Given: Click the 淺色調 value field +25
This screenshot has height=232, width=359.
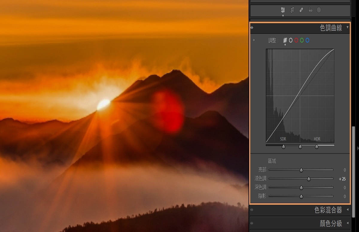Looking at the screenshot, I should (342, 179).
